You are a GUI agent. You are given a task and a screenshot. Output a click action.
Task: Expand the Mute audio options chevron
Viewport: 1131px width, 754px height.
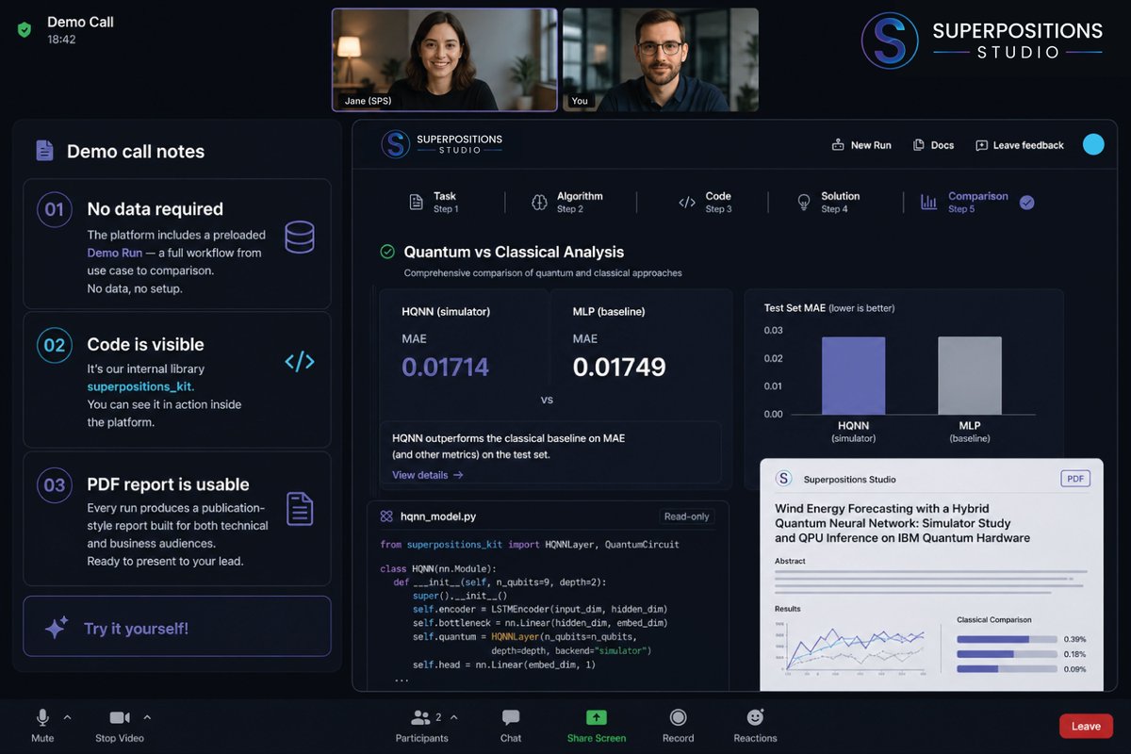[x=67, y=716]
